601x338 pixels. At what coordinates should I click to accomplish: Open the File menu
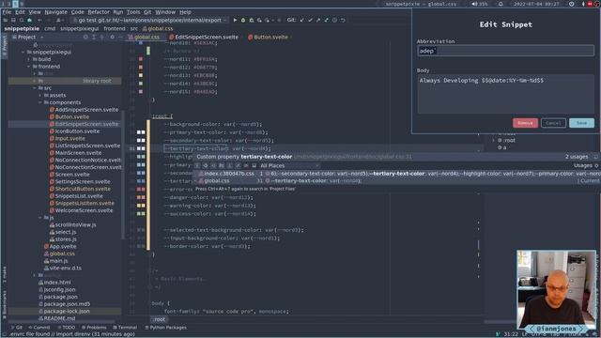click(7, 12)
